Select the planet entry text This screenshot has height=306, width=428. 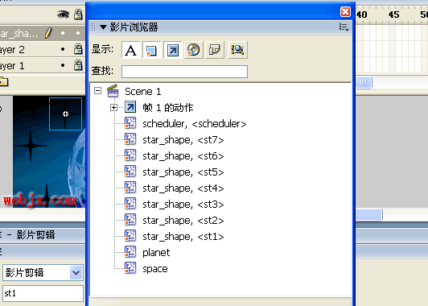[x=156, y=253]
